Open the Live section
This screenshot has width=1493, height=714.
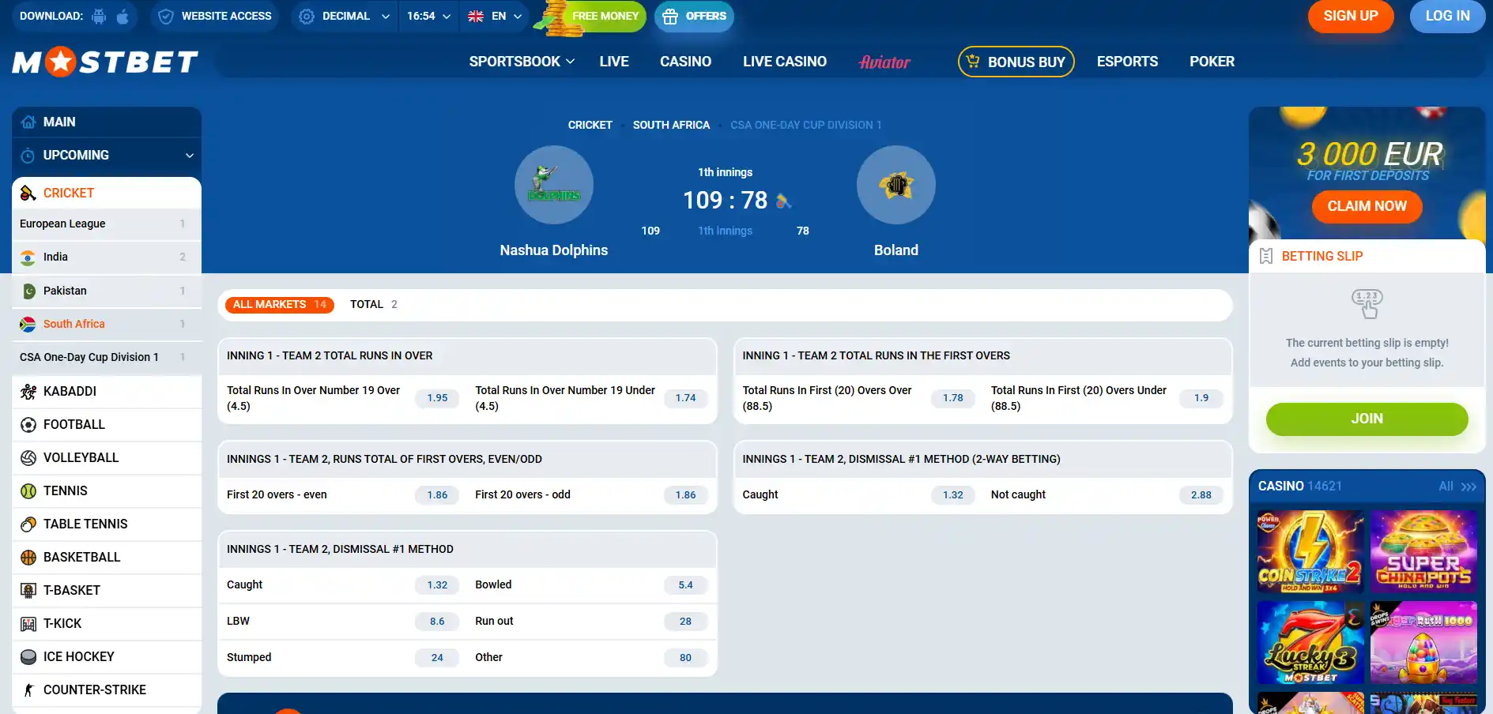[614, 62]
